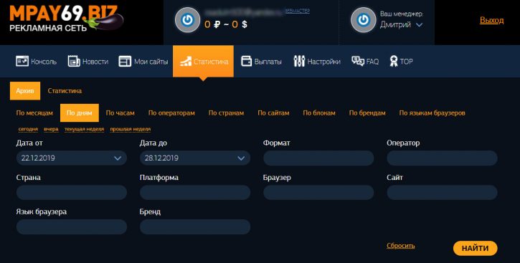Image resolution: width=520 pixels, height=263 pixels.
Task: Click the user account avatar icon
Action: (187, 20)
